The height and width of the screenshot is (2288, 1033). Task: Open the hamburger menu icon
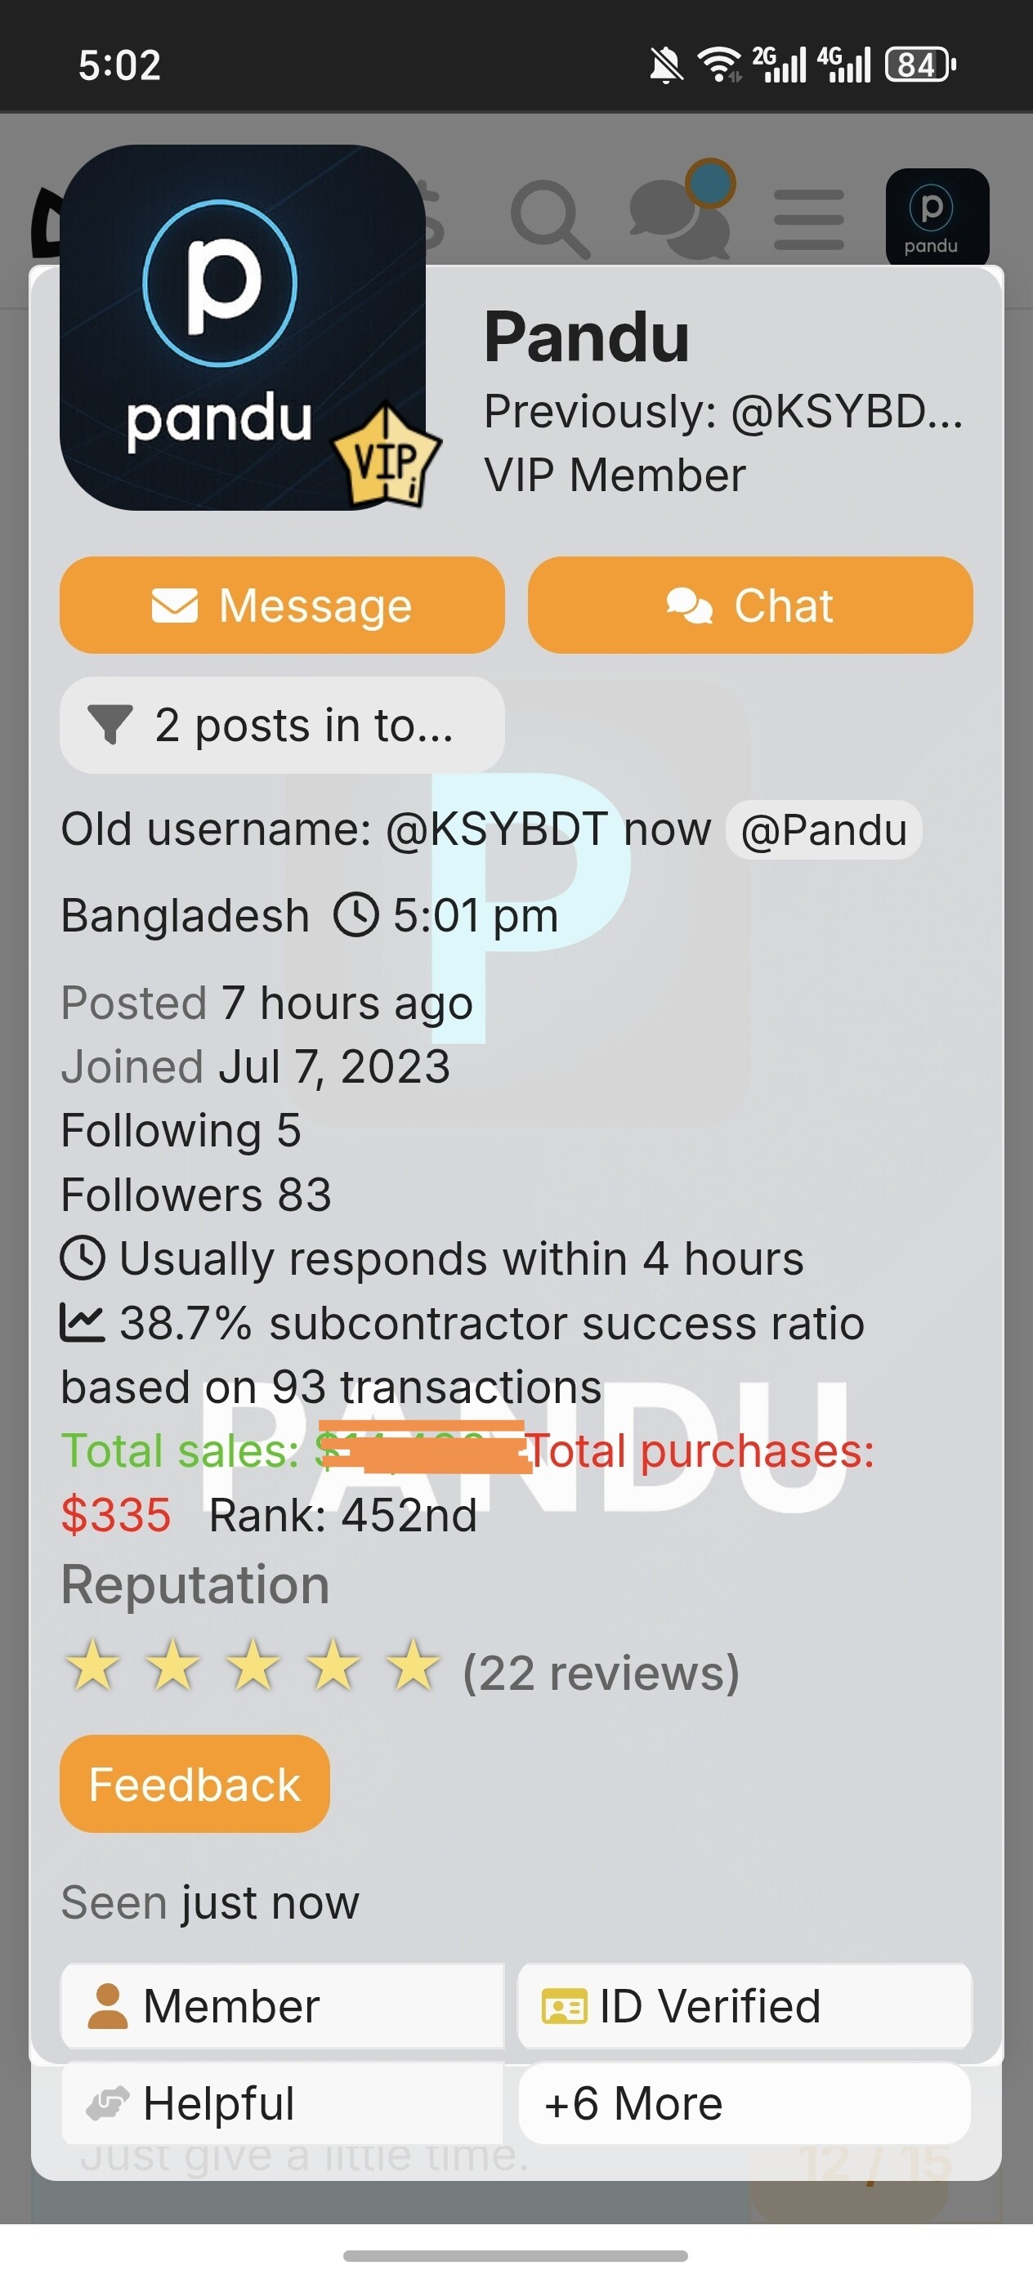808,218
